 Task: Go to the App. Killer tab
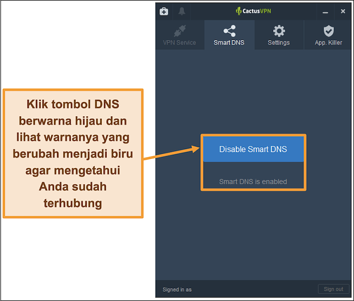(328, 35)
